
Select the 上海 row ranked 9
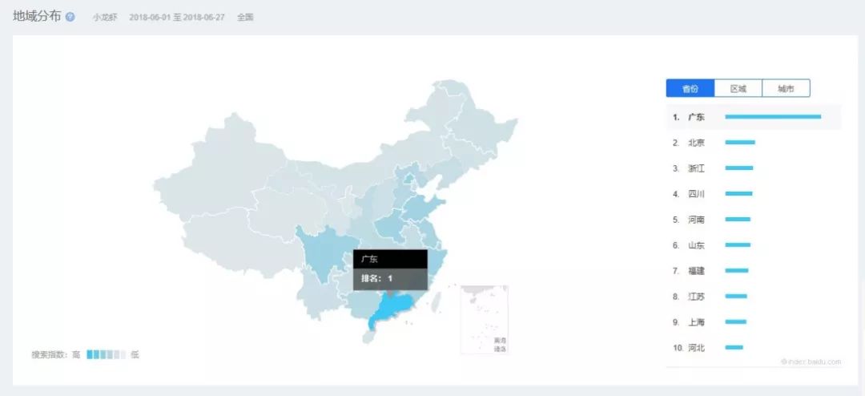pyautogui.click(x=754, y=322)
